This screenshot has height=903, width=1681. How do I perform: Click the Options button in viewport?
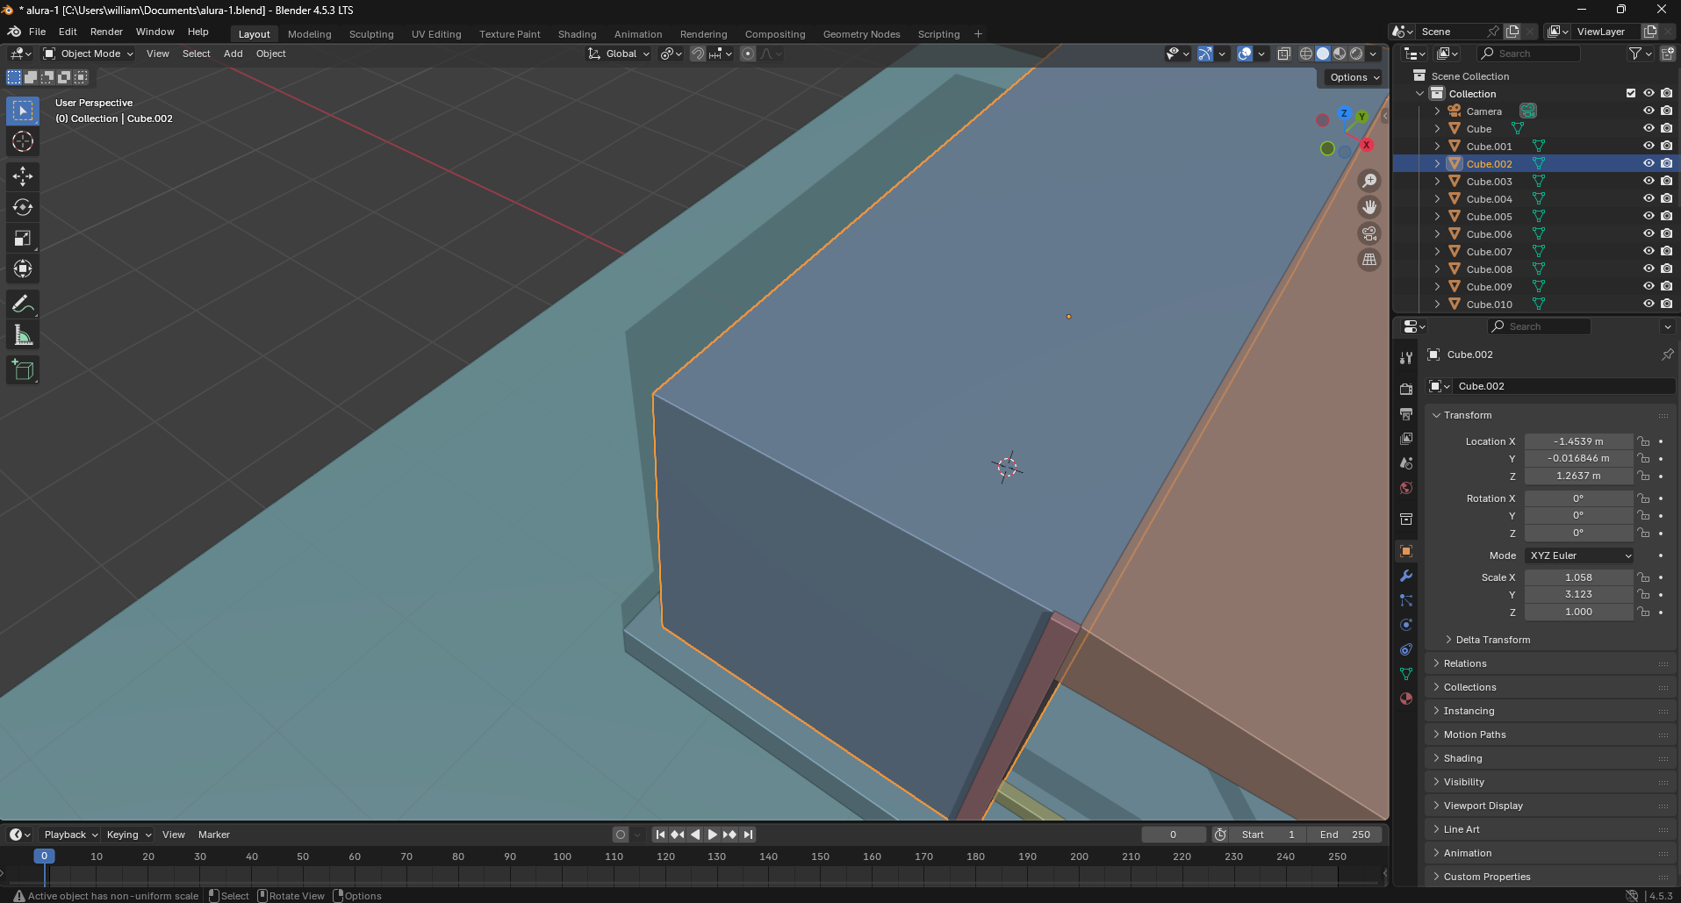tap(1354, 77)
